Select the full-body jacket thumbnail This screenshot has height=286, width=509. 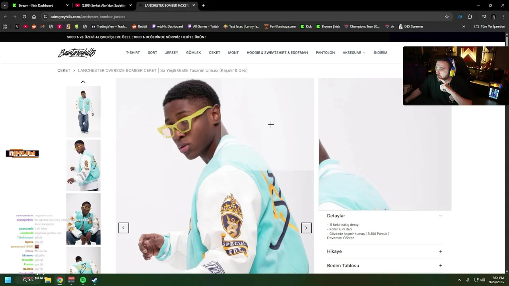point(83,112)
